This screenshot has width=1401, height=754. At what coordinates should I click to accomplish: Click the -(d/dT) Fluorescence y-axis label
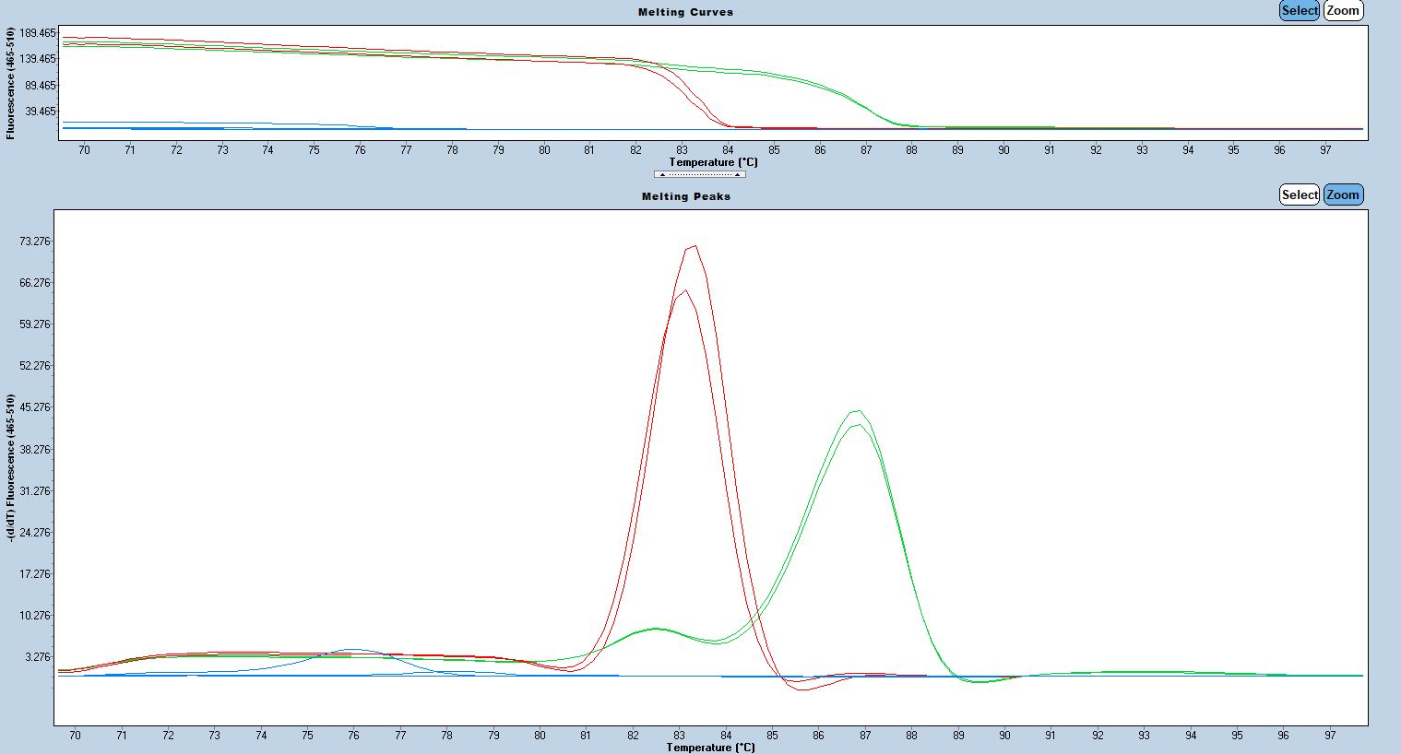tap(11, 467)
